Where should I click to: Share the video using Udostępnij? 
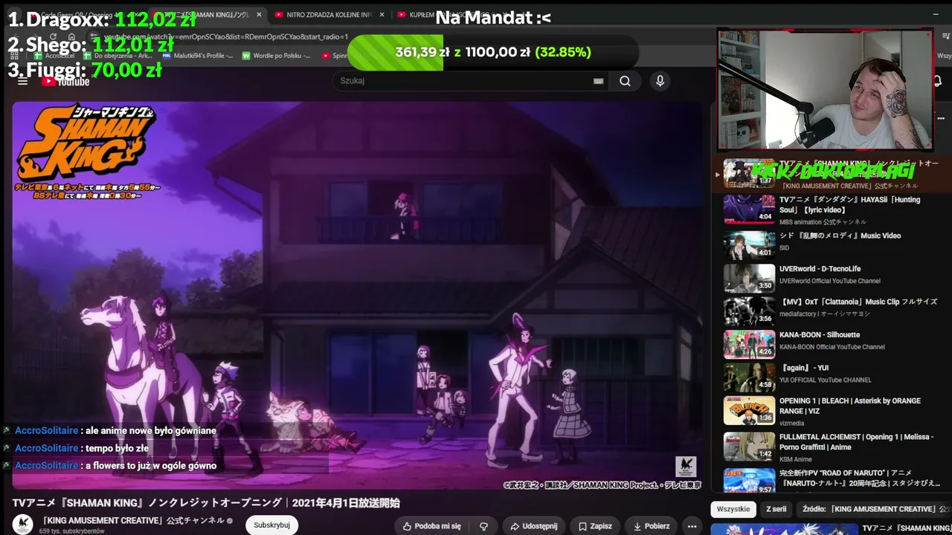pyautogui.click(x=534, y=526)
